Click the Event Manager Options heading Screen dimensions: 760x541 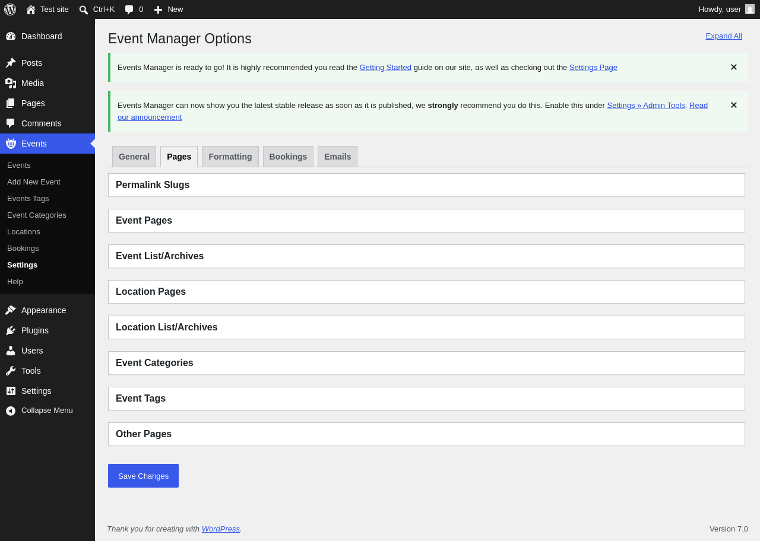click(x=180, y=39)
